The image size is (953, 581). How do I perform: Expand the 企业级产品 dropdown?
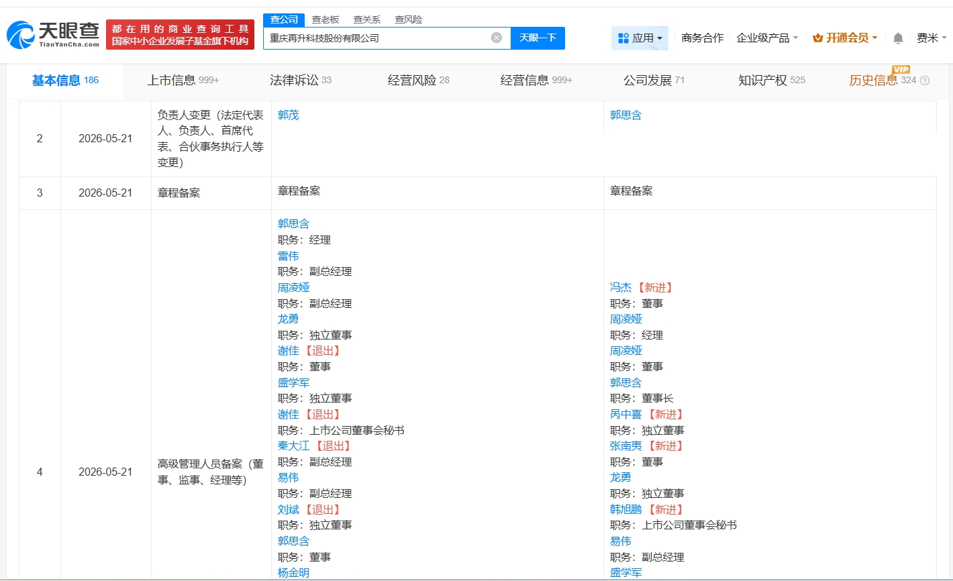tap(767, 38)
